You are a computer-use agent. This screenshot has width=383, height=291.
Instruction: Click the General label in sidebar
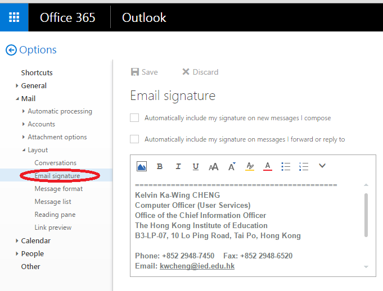tap(34, 85)
